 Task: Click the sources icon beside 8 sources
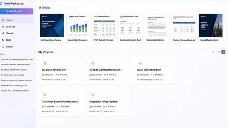click(x=43, y=75)
